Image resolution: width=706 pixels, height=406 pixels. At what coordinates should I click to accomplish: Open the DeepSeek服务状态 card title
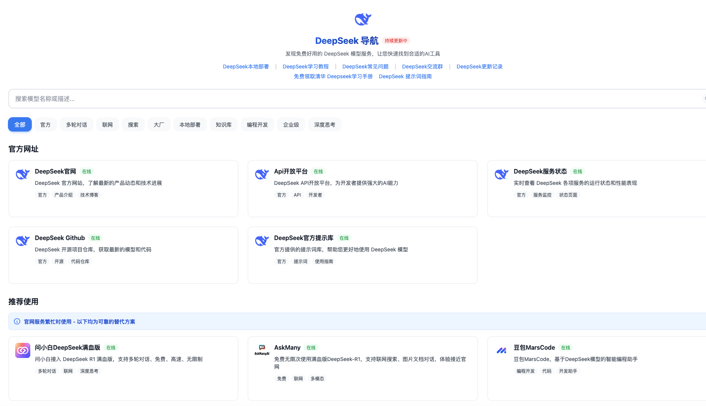coord(540,171)
